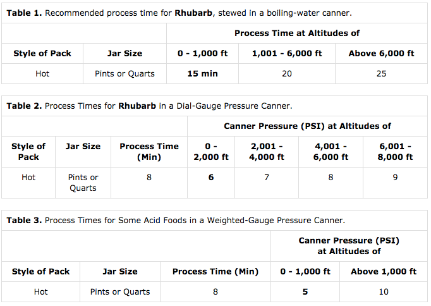431x306 pixels.
Task: Click the "1,001 - 6,000 ft" column header
Action: (286, 54)
